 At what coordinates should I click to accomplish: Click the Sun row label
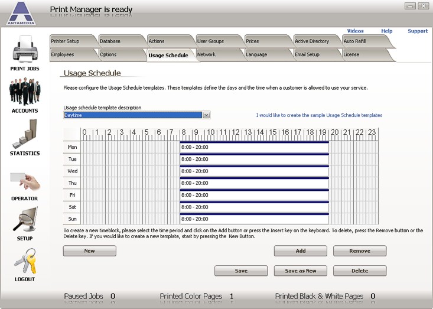coord(72,219)
